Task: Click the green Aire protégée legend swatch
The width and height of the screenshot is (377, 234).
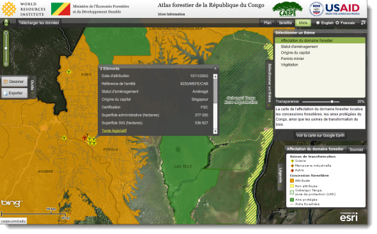Action: click(x=292, y=200)
